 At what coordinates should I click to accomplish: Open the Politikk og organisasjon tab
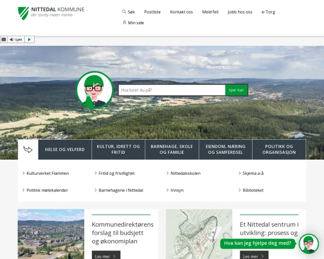point(279,149)
